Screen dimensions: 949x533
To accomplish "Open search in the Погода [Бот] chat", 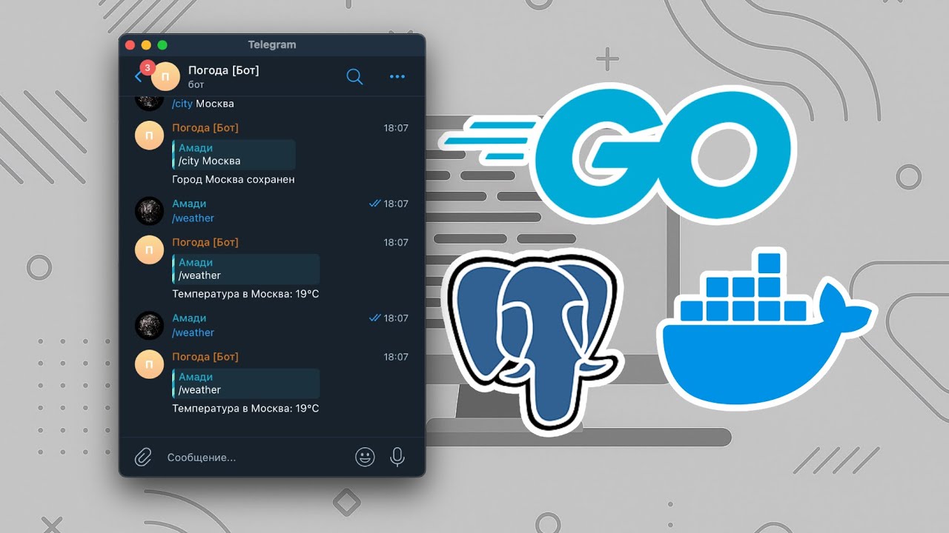I will tap(354, 76).
